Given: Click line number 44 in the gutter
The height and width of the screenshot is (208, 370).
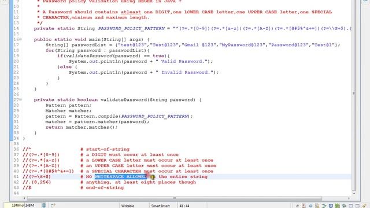Looking at the screenshot, I should (x=16, y=193).
